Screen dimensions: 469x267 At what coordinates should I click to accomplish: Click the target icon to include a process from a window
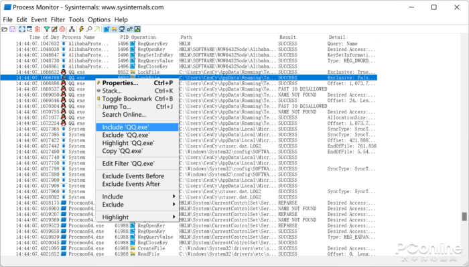coord(62,29)
